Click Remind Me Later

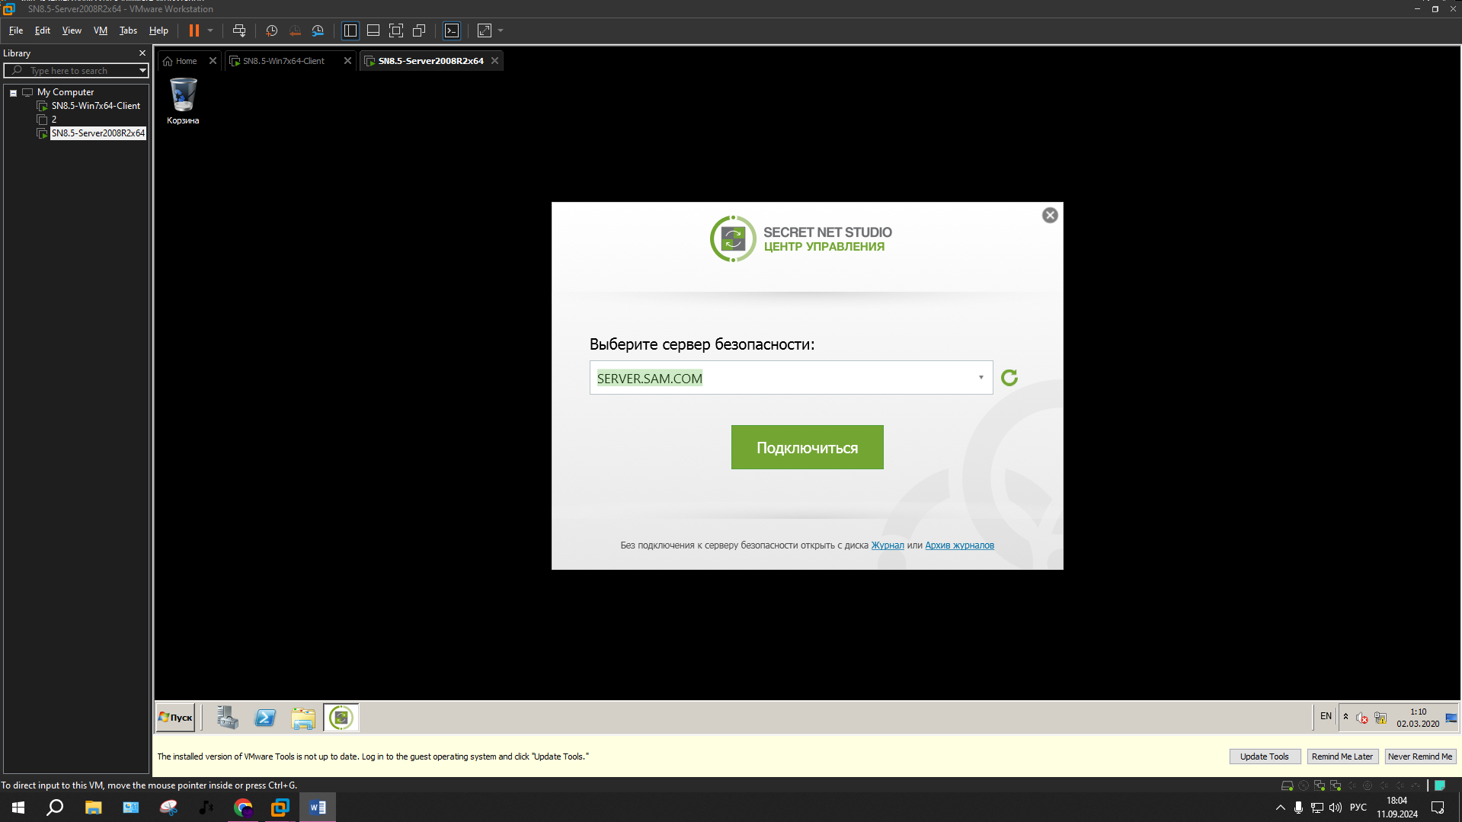(x=1342, y=756)
